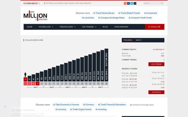Click the Total Profit value -99%
This screenshot has height=117, width=188.
[x=162, y=56]
